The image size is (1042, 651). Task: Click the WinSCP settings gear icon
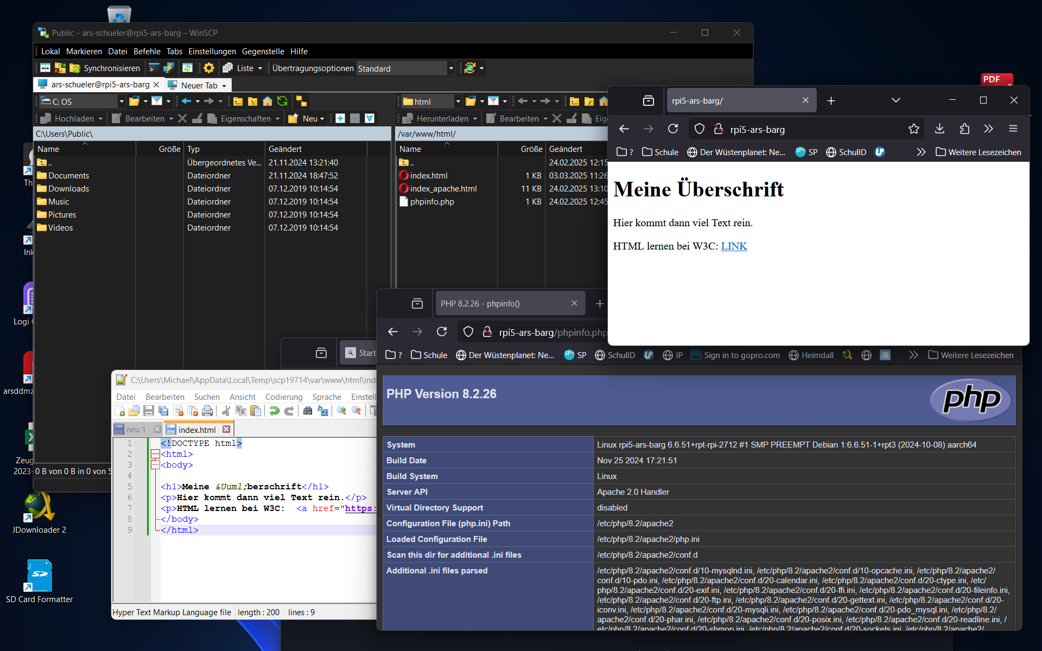tap(209, 68)
